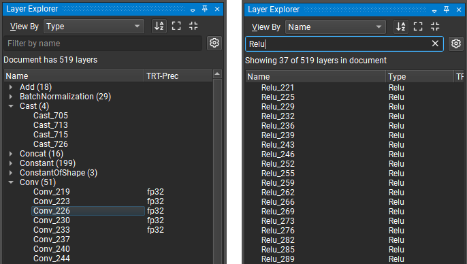Sort layers alphabetically in left Layer Explorer

[159, 26]
